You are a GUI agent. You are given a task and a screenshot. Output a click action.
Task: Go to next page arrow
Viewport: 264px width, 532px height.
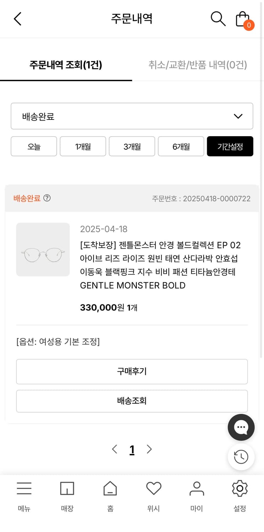[x=149, y=449]
